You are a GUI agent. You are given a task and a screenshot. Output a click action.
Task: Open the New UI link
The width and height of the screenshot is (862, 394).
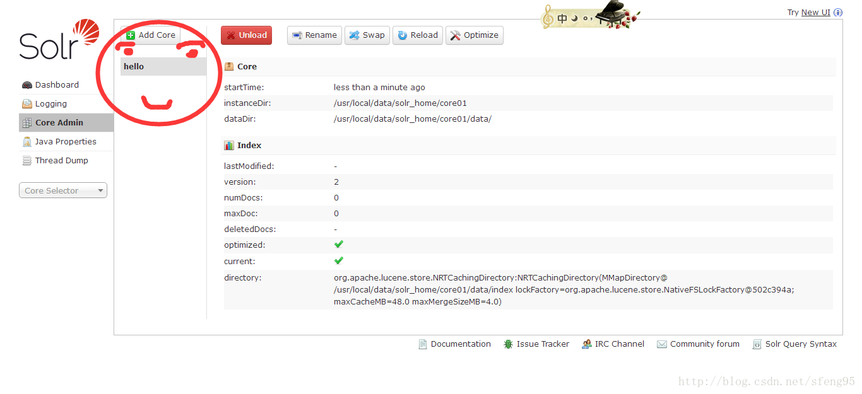click(815, 13)
